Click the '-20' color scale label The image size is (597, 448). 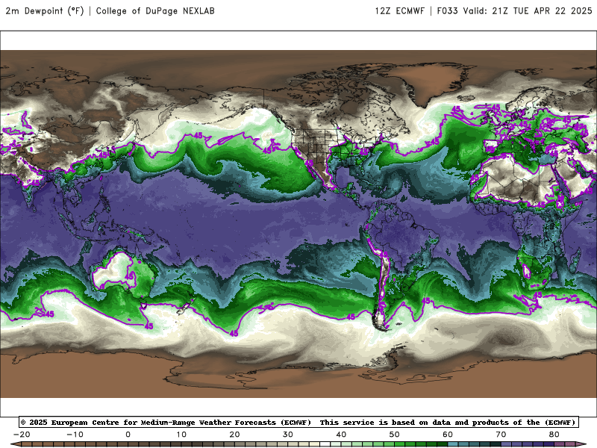(x=22, y=435)
